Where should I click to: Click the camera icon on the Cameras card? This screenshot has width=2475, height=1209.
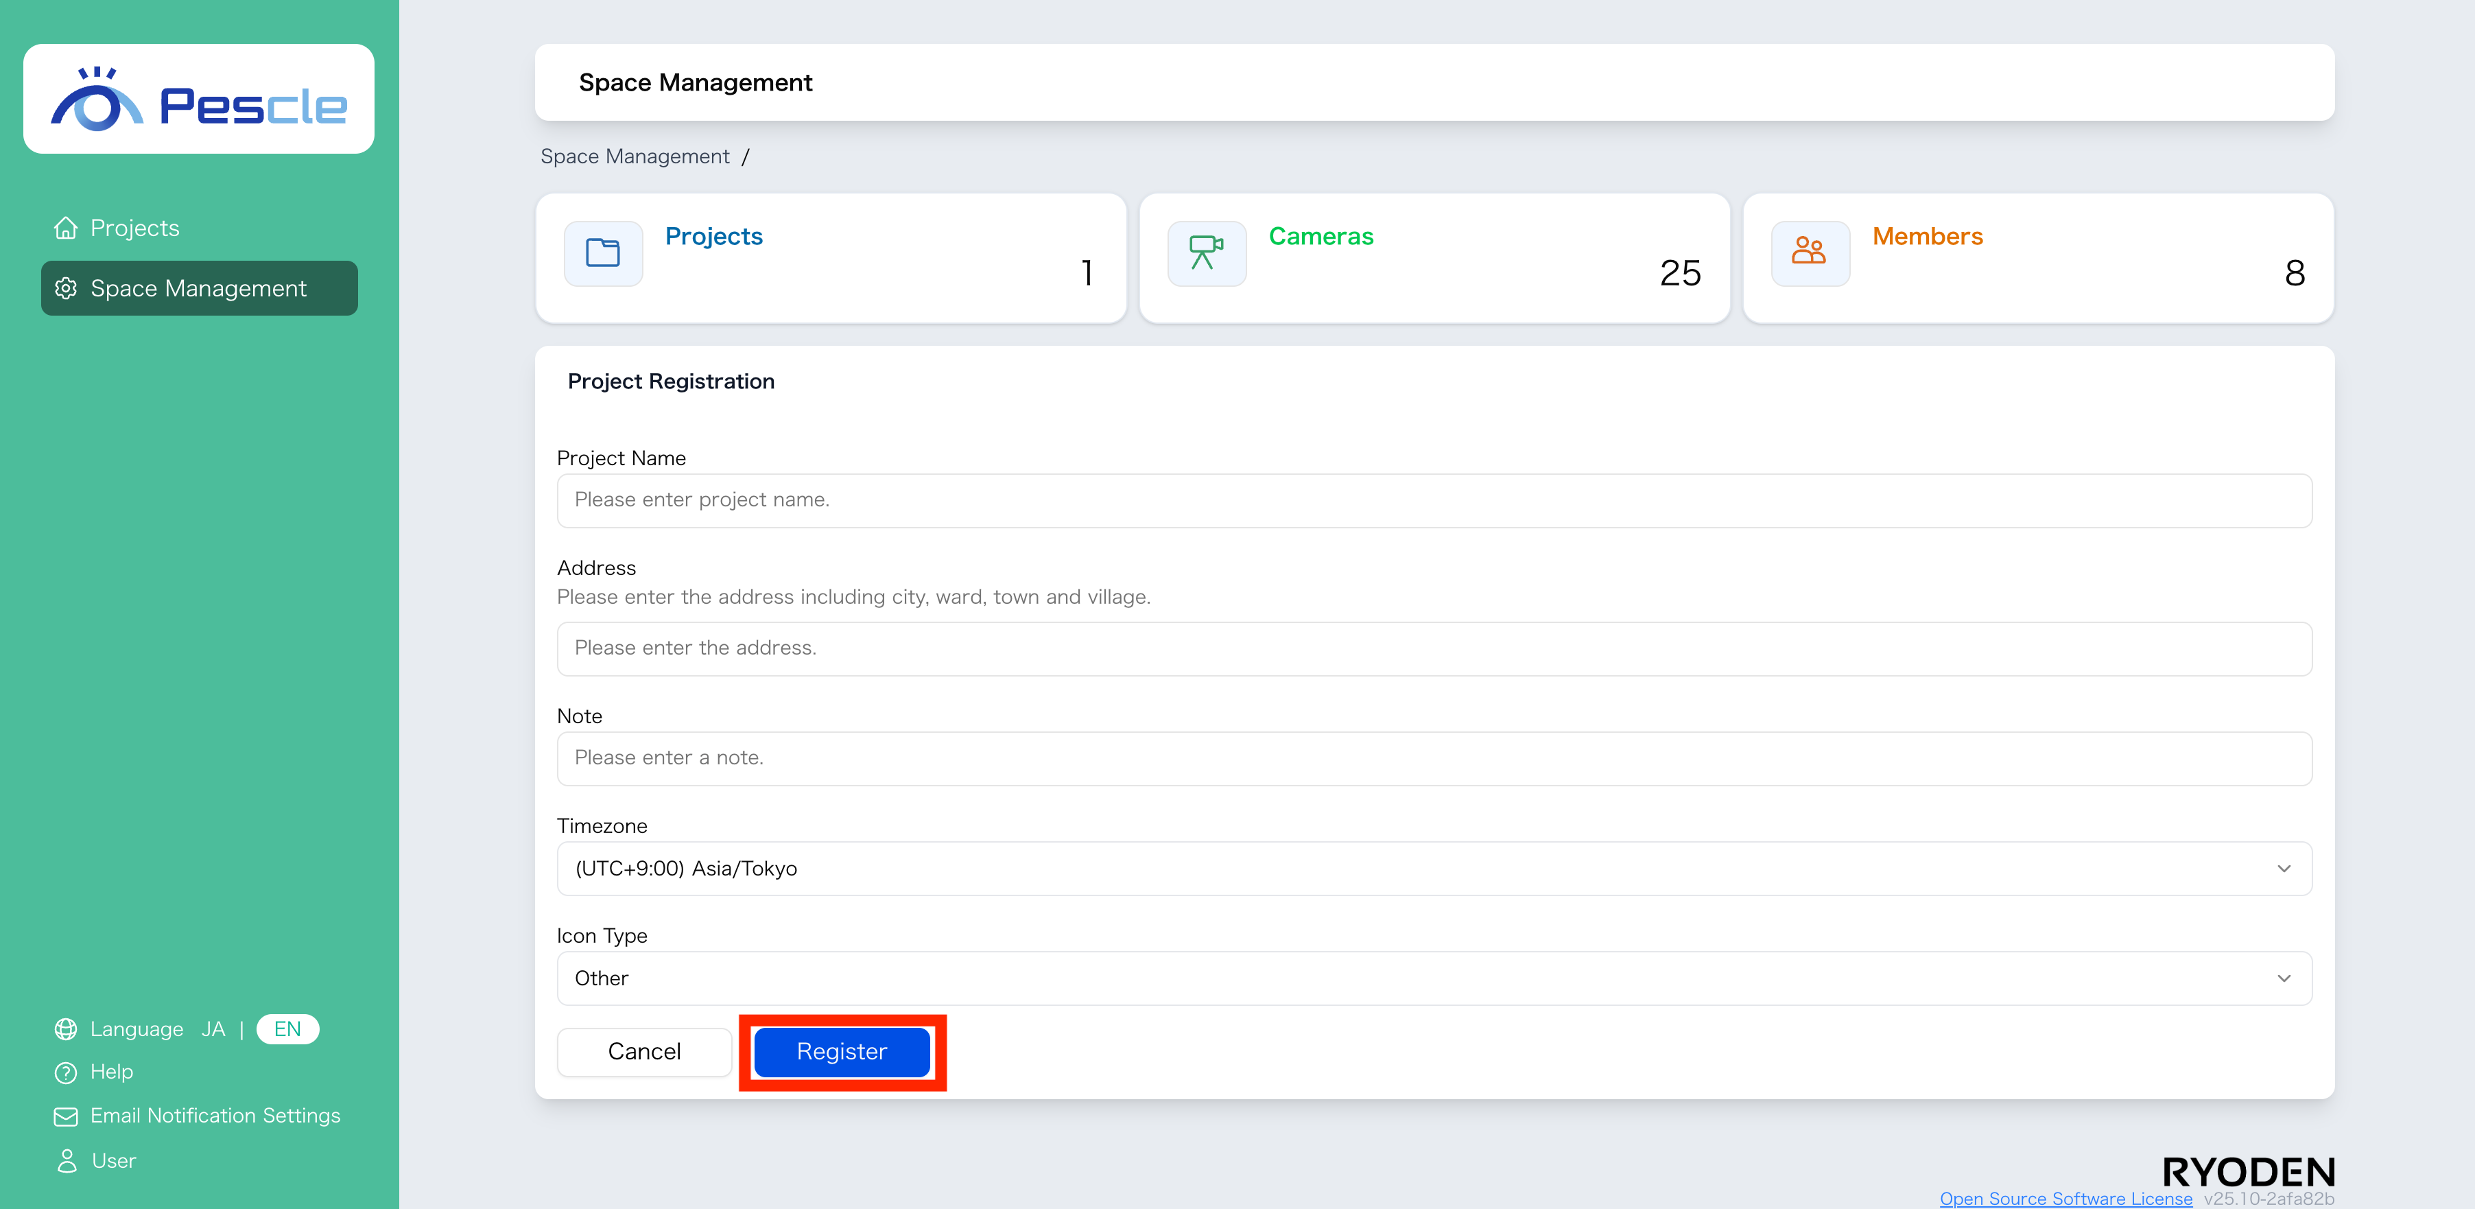coord(1206,253)
